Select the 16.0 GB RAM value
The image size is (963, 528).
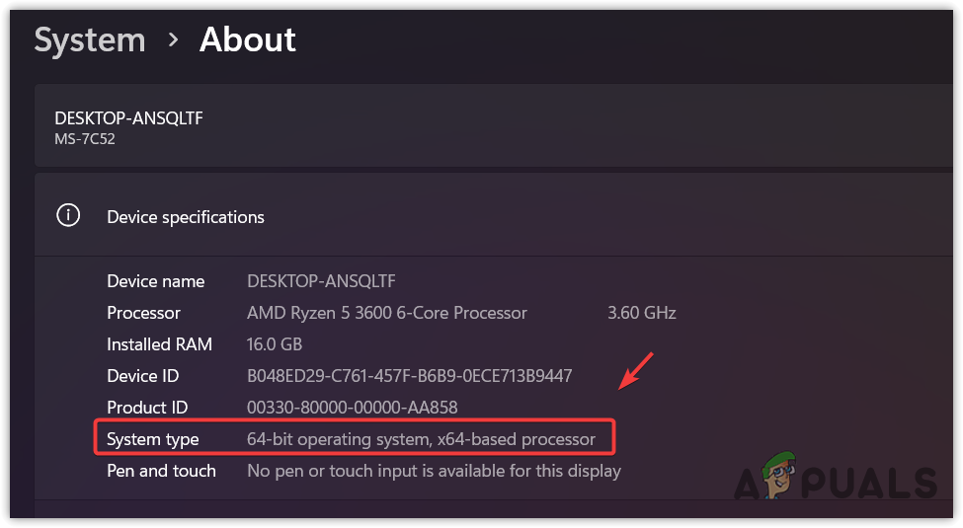(x=275, y=344)
